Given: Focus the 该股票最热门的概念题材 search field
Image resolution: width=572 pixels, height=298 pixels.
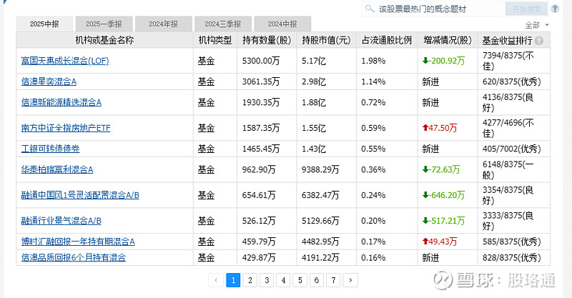Looking at the screenshot, I should click(x=433, y=9).
